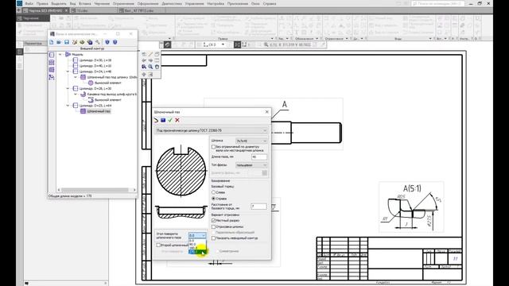Select the table icon in shaft window sidebar
Image resolution: width=509 pixels, height=286 pixels.
tap(52, 70)
